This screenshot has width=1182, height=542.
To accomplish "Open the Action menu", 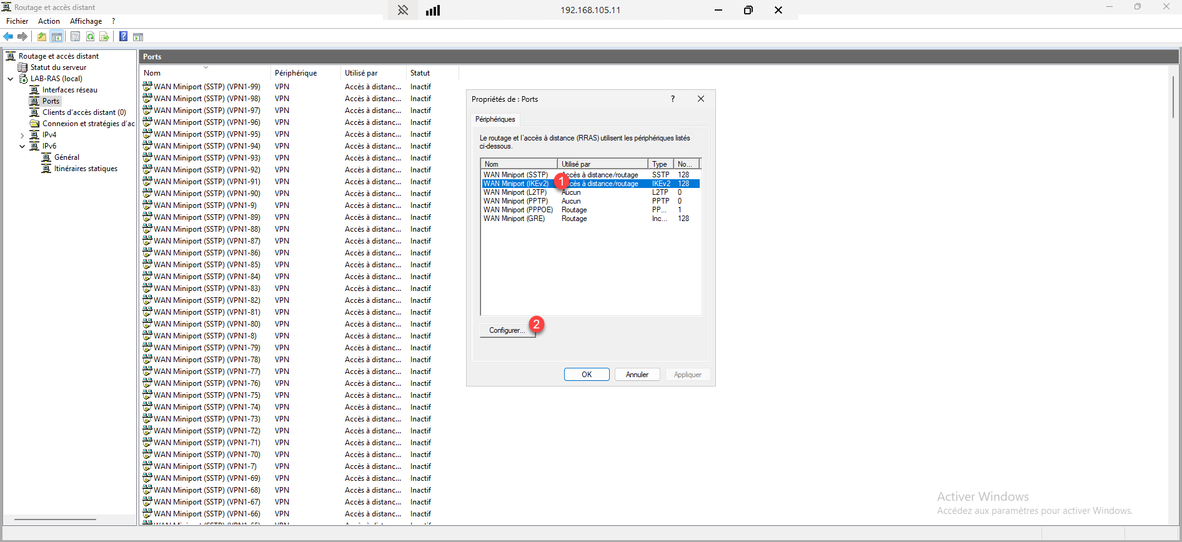I will pyautogui.click(x=49, y=21).
